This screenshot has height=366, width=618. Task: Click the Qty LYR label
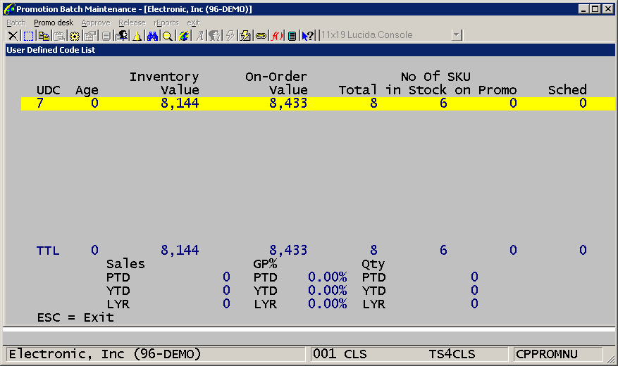[x=373, y=304]
